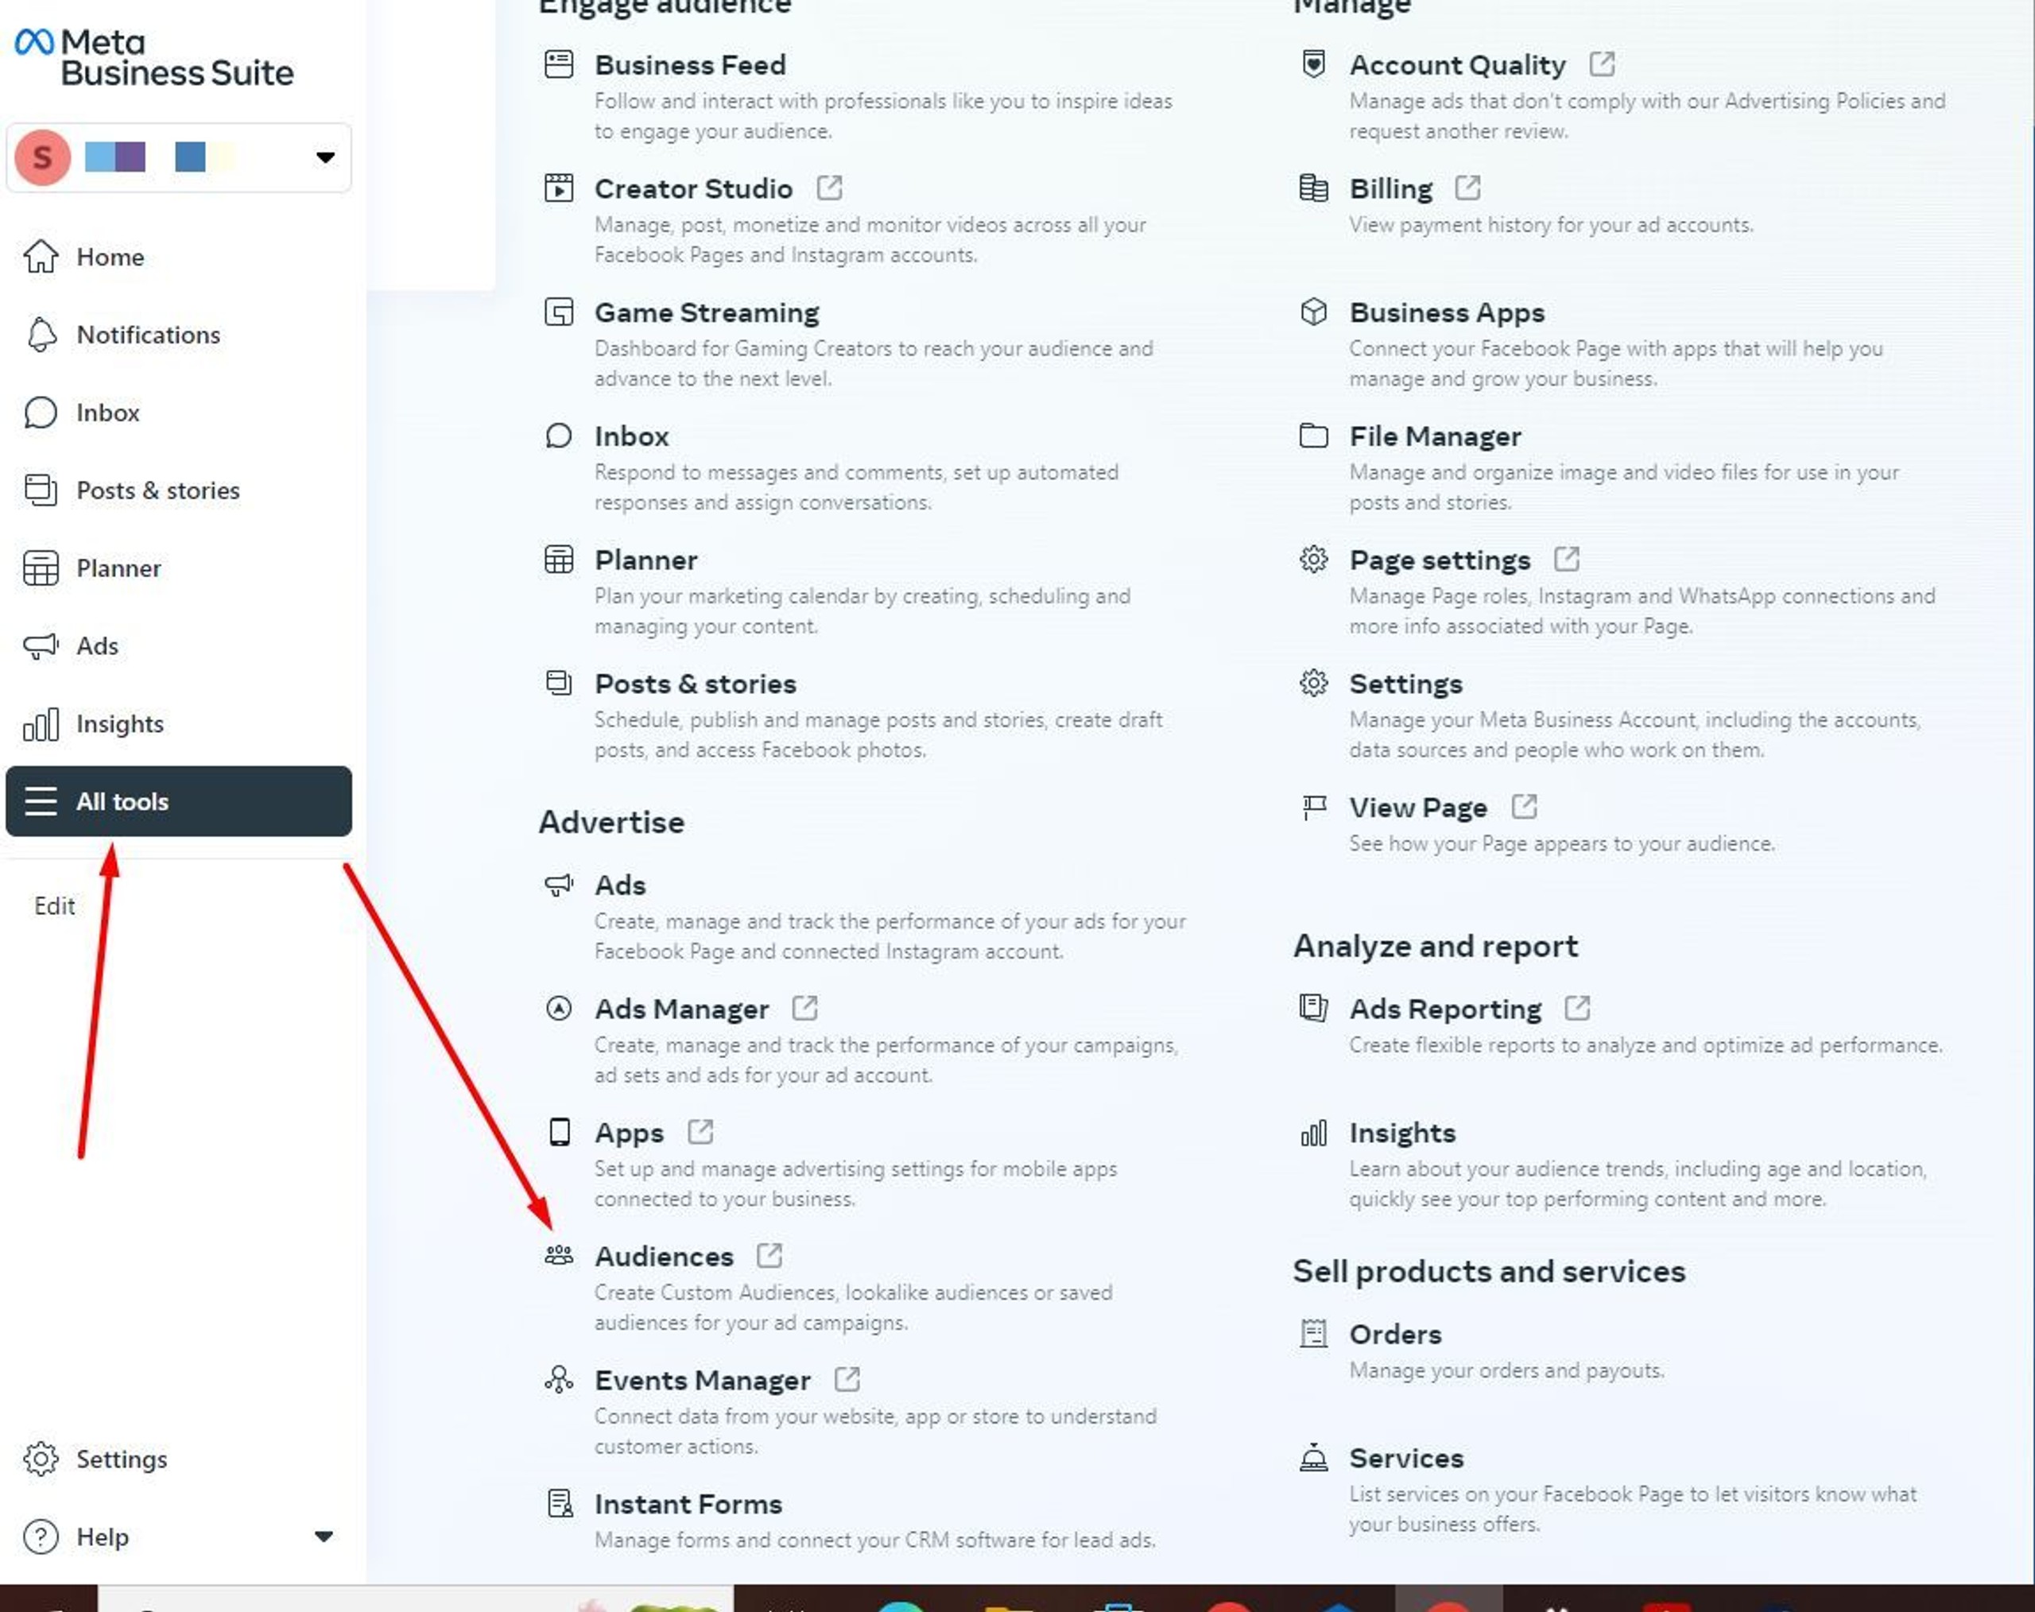Screen dimensions: 2035x1612
Task: Click the Events Manager icon
Action: coord(559,1379)
